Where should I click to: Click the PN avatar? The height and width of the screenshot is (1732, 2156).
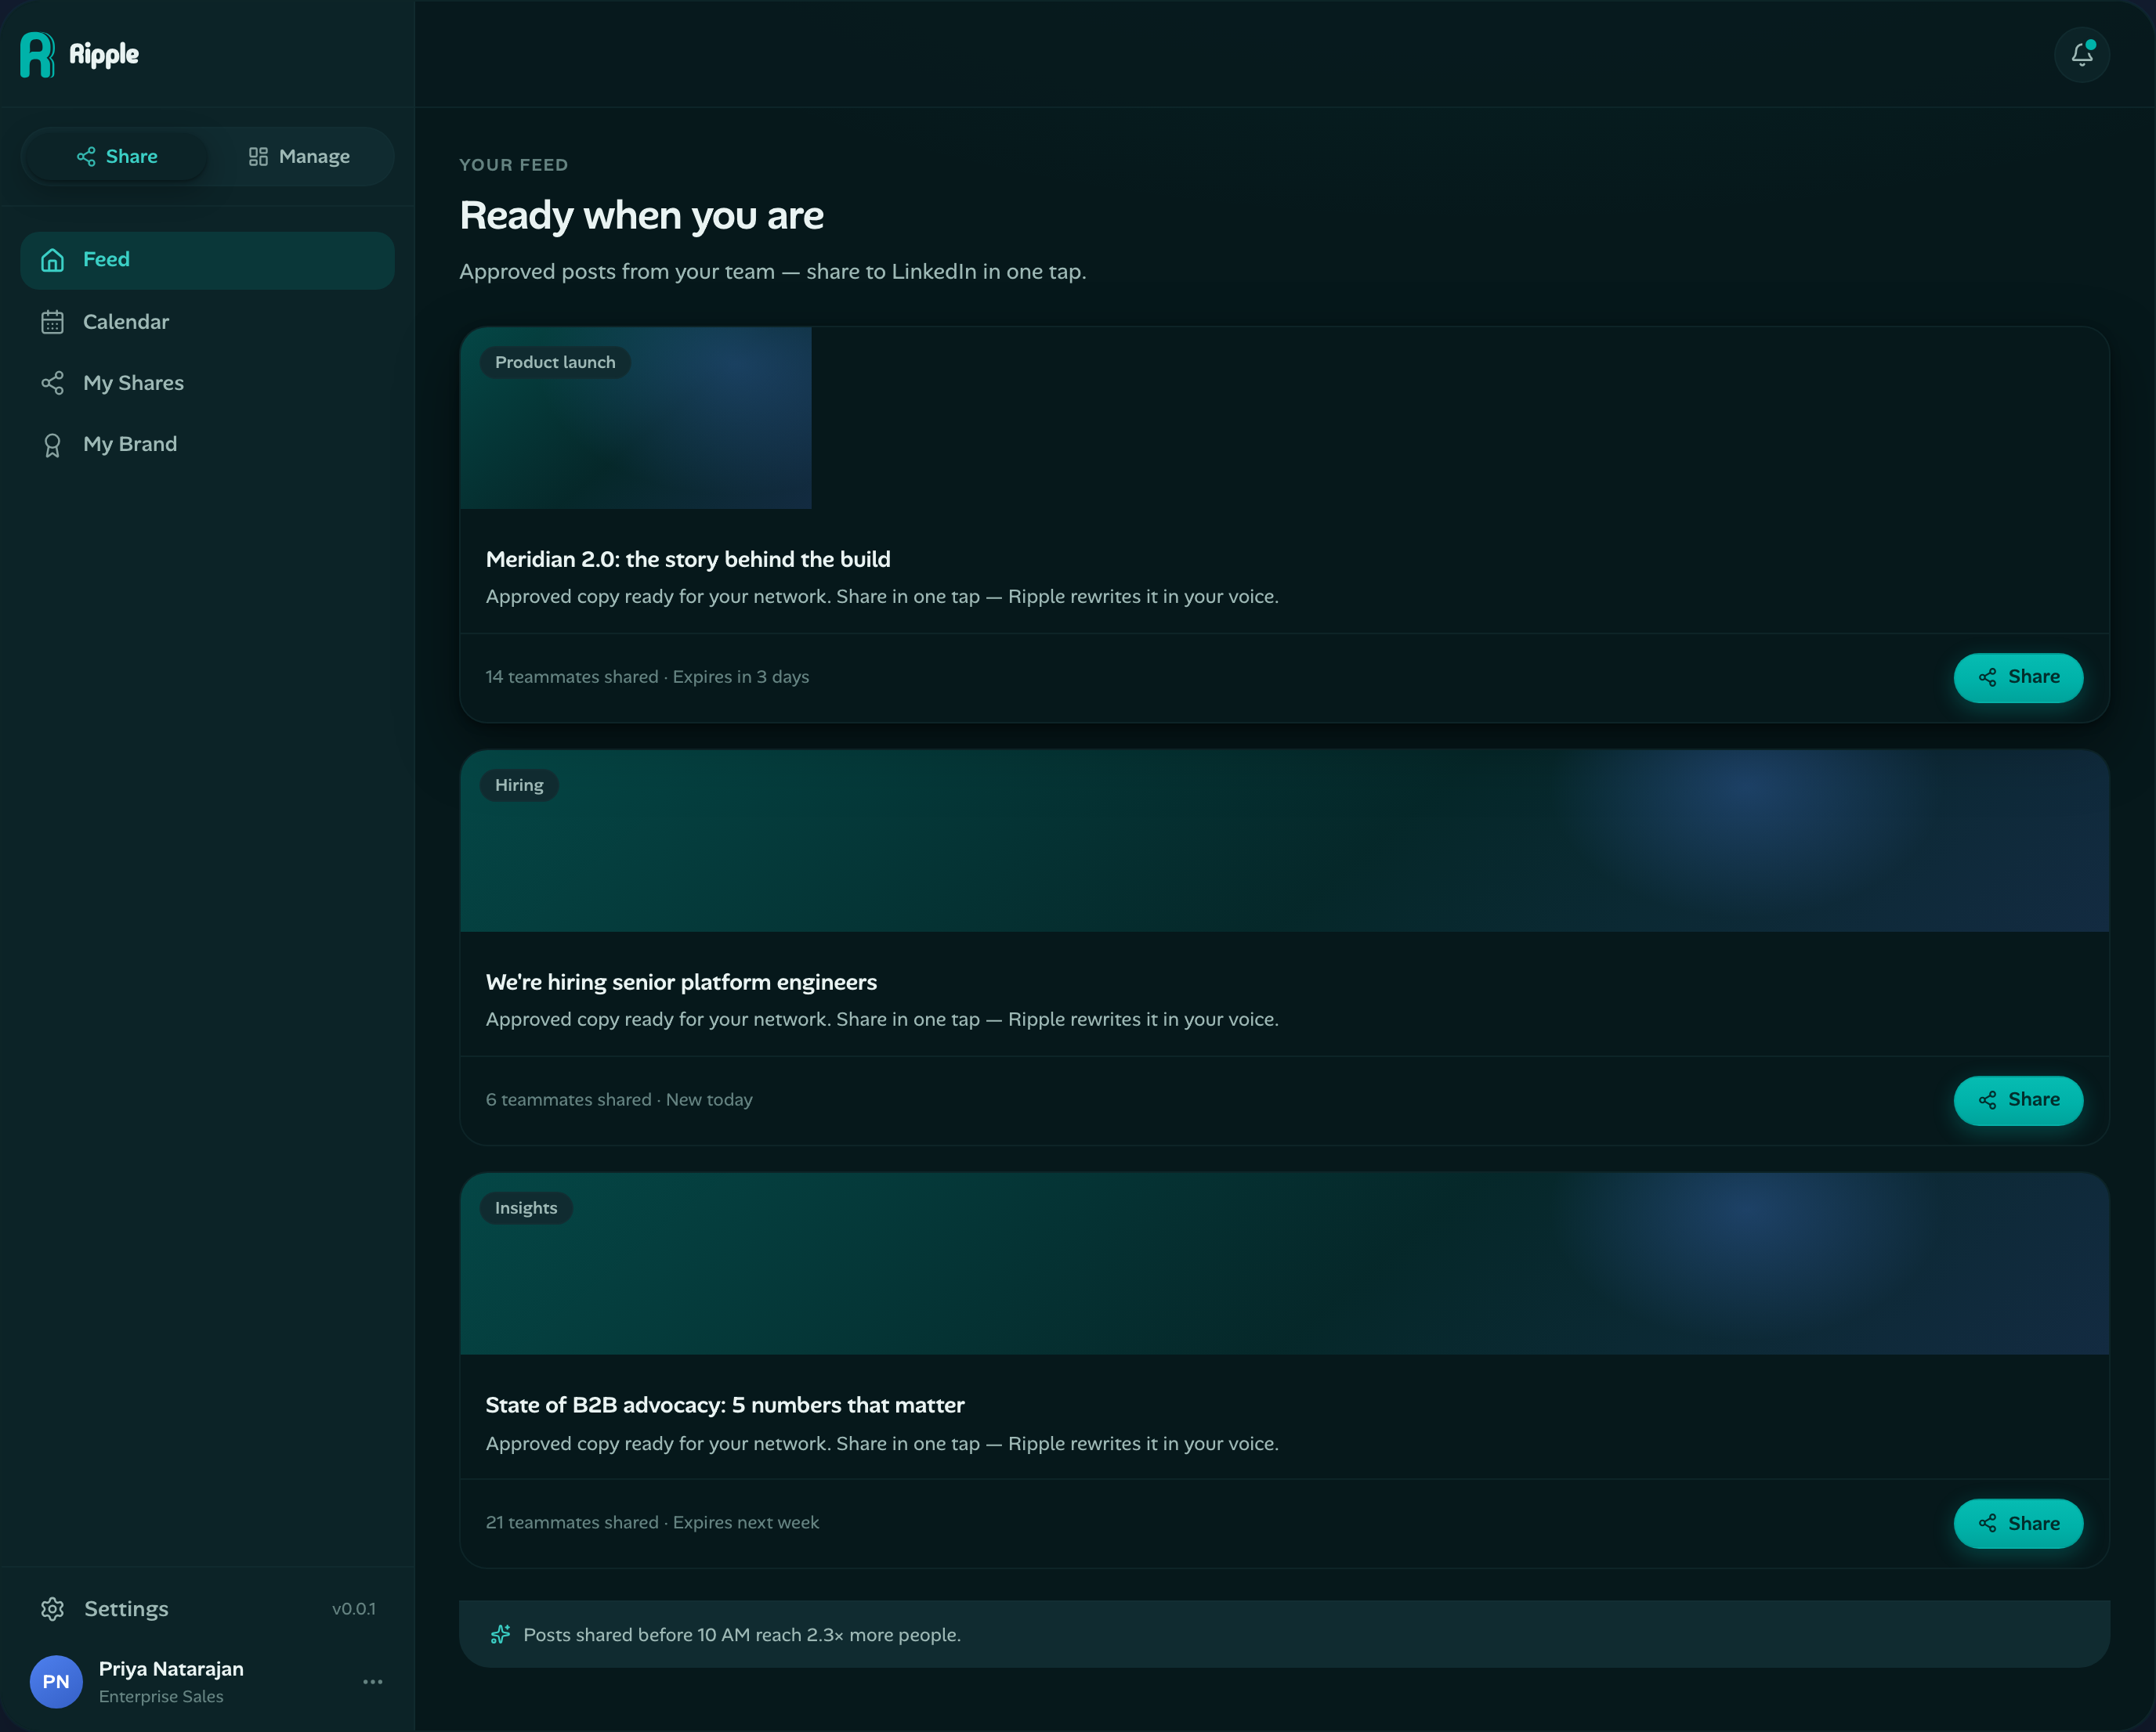click(56, 1682)
